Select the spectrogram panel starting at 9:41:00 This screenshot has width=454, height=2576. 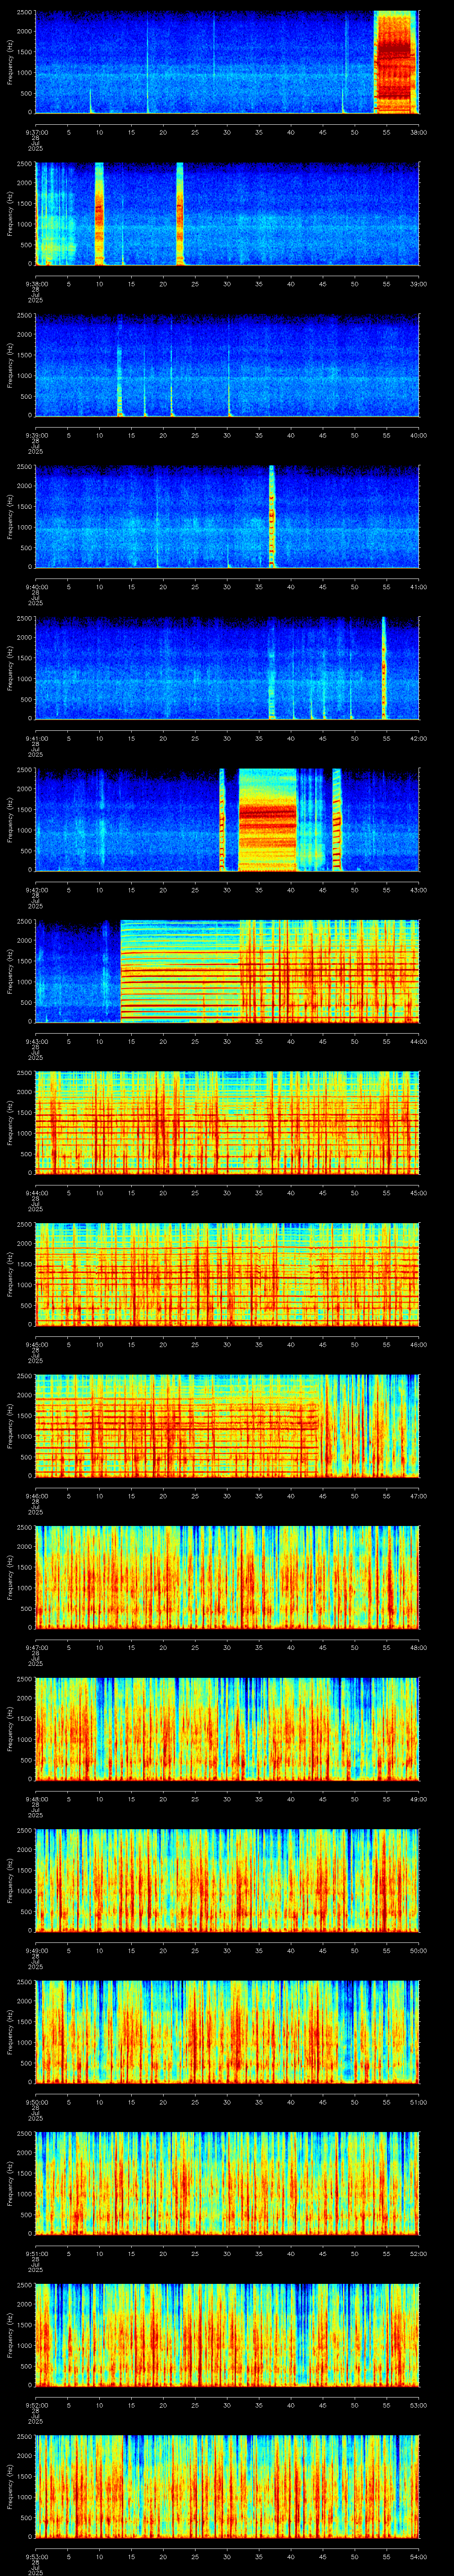pyautogui.click(x=227, y=669)
